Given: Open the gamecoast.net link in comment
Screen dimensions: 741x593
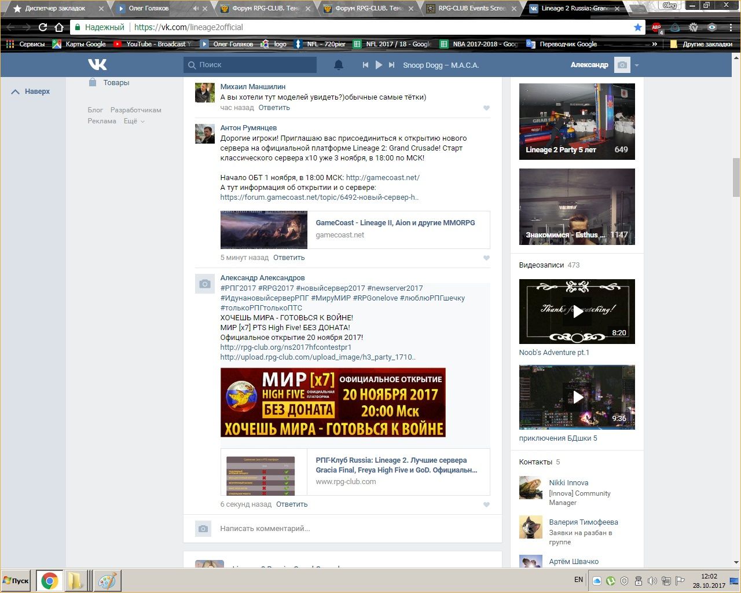Looking at the screenshot, I should pyautogui.click(x=382, y=178).
